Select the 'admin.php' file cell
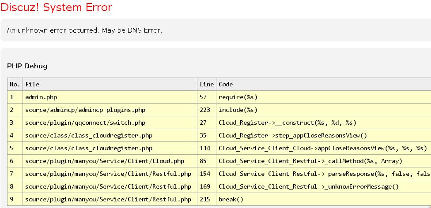This screenshot has width=431, height=208. coord(110,97)
